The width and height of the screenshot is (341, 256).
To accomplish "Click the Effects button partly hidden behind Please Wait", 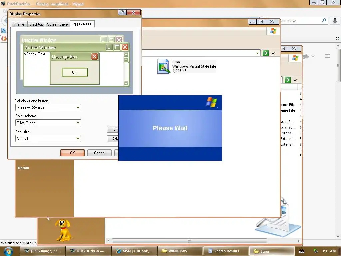I will point(113,129).
